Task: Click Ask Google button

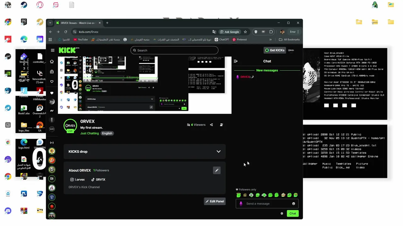Action: [230, 32]
